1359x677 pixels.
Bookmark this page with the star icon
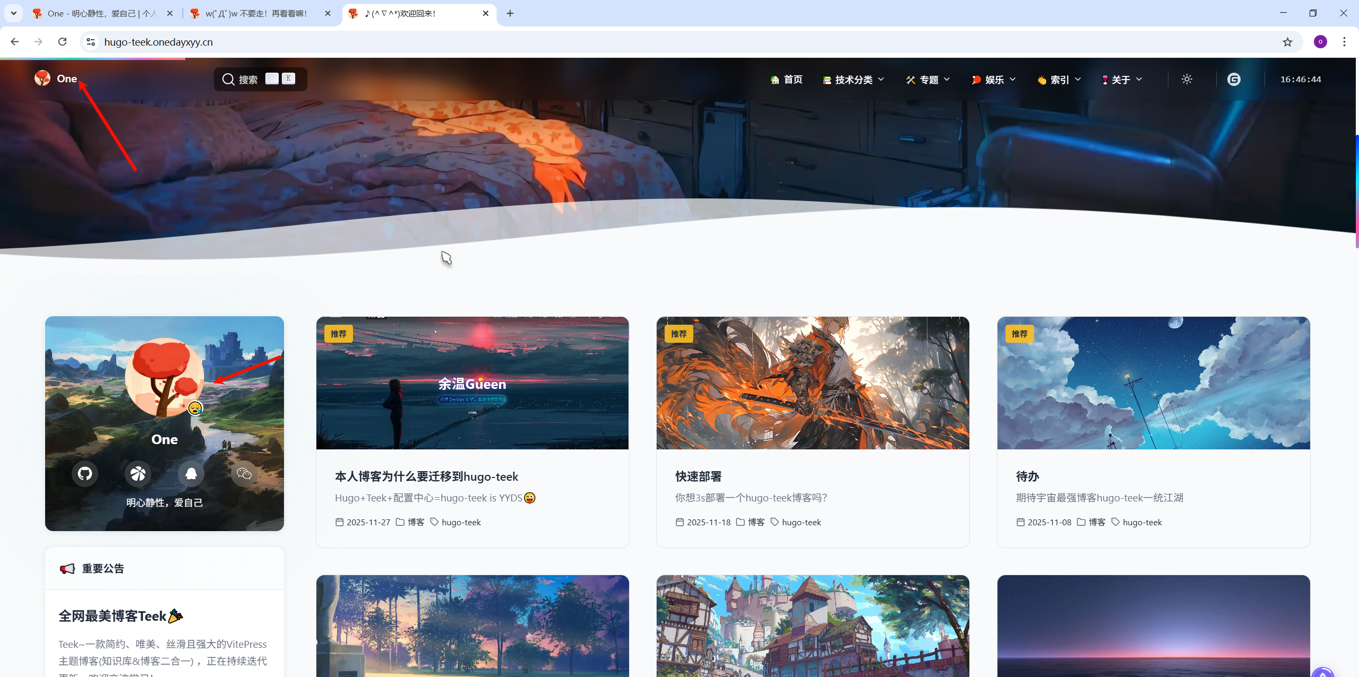coord(1287,42)
